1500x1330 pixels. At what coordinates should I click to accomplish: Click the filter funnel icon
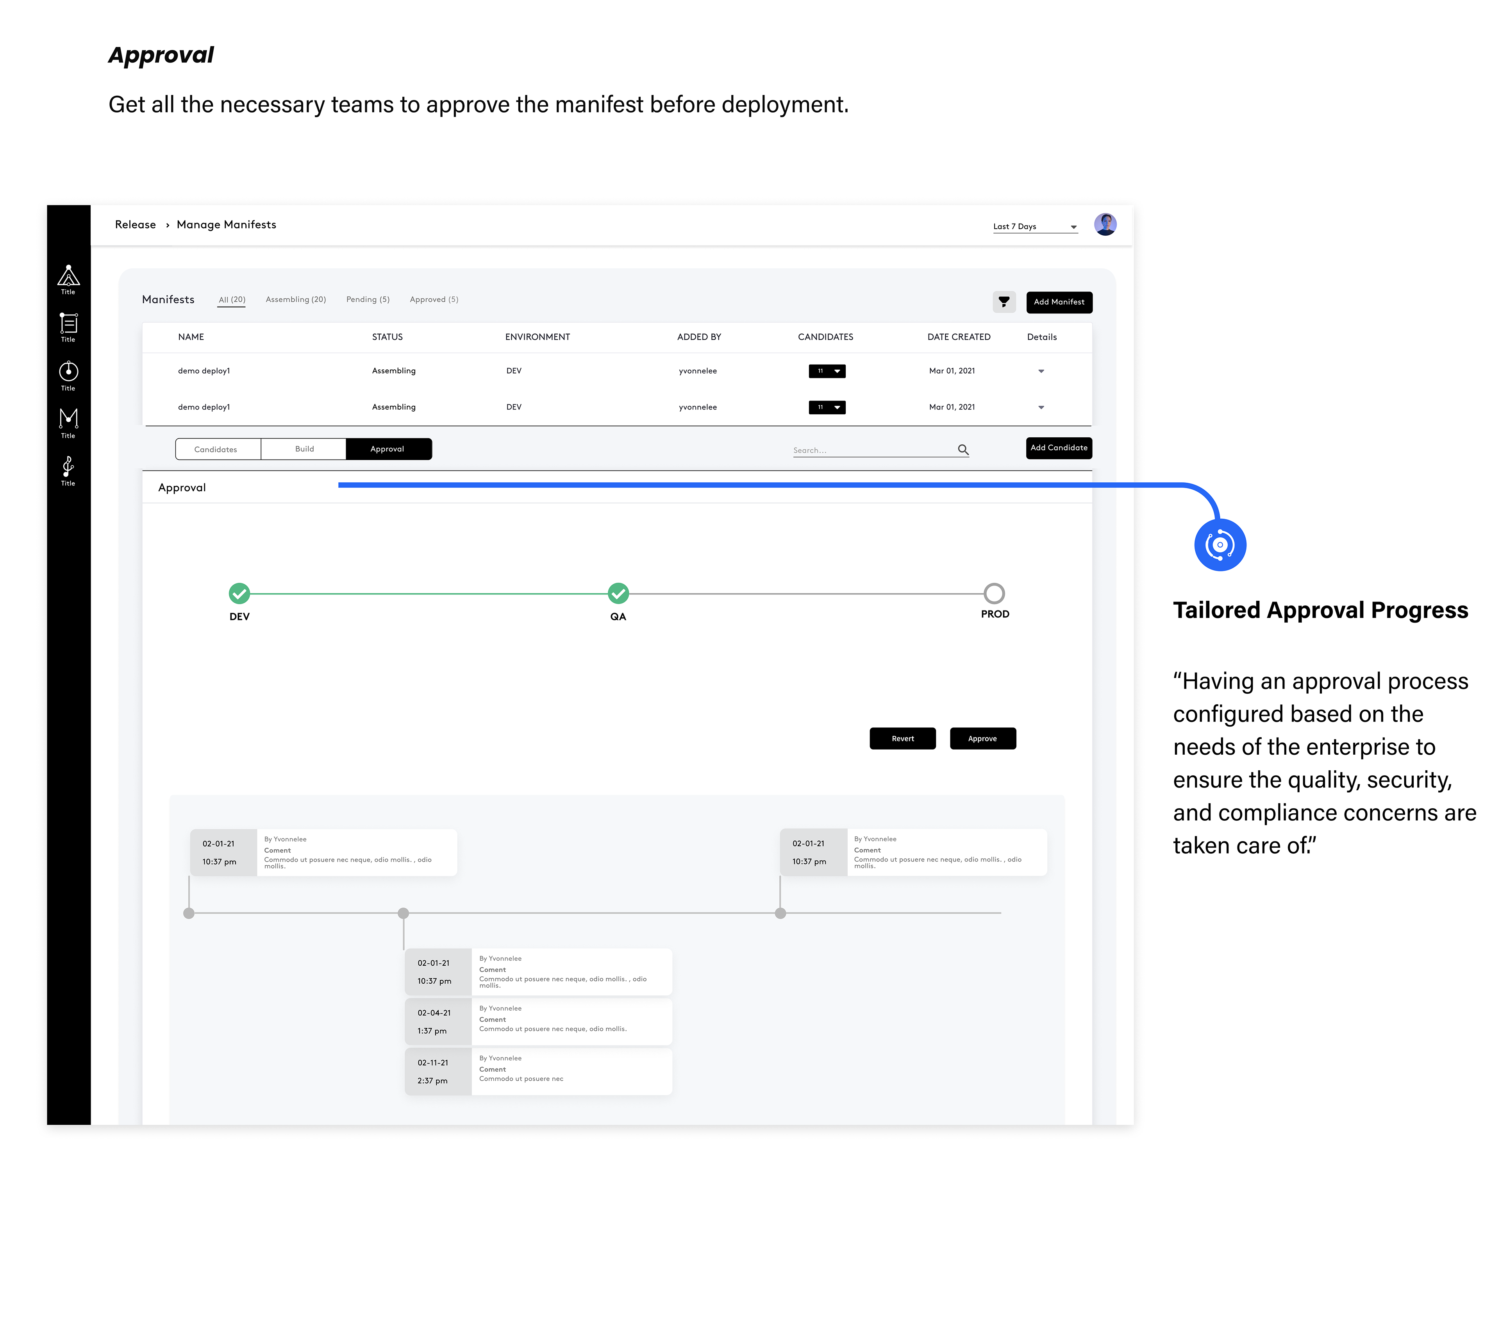(1003, 302)
